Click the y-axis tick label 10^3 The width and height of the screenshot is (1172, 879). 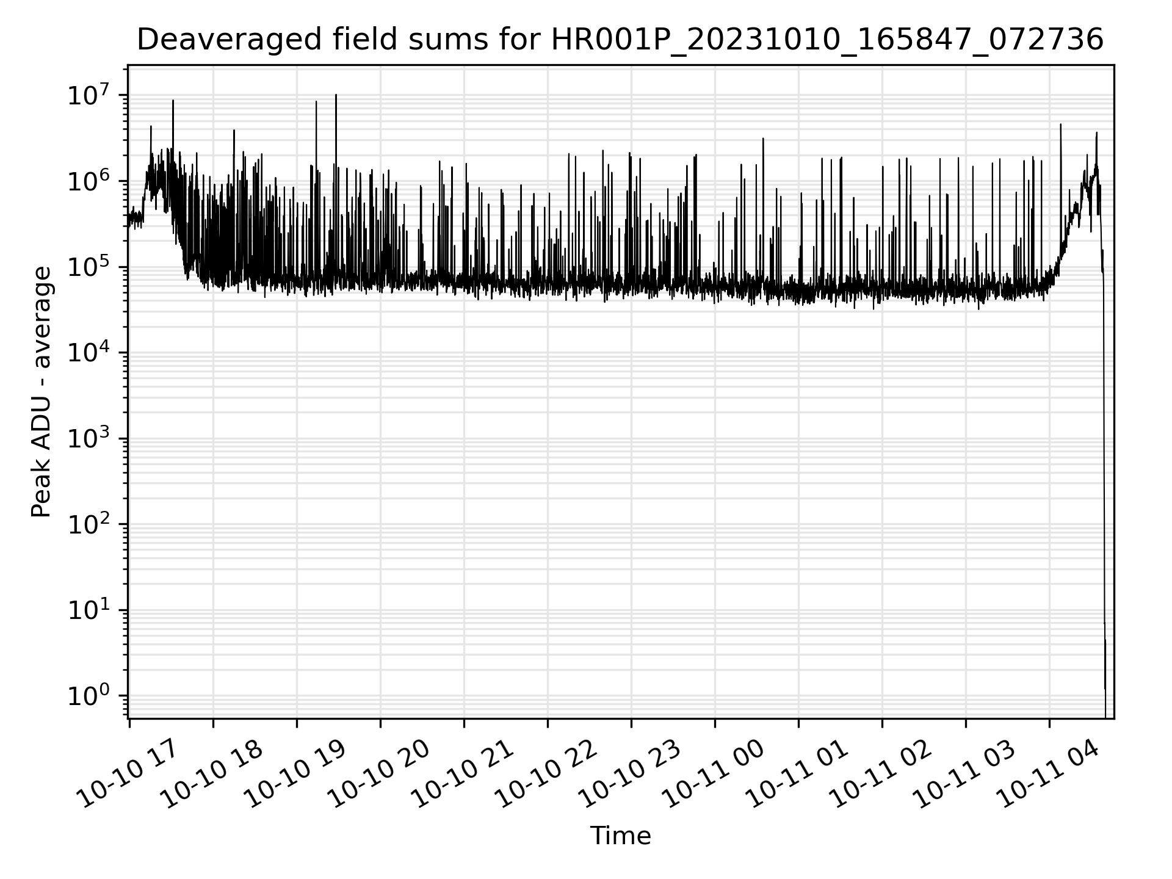click(89, 437)
